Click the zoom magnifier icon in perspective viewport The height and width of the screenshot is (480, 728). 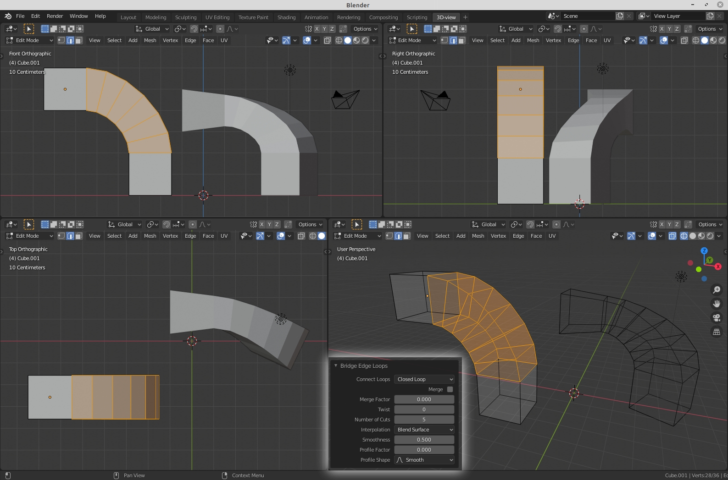coord(716,290)
